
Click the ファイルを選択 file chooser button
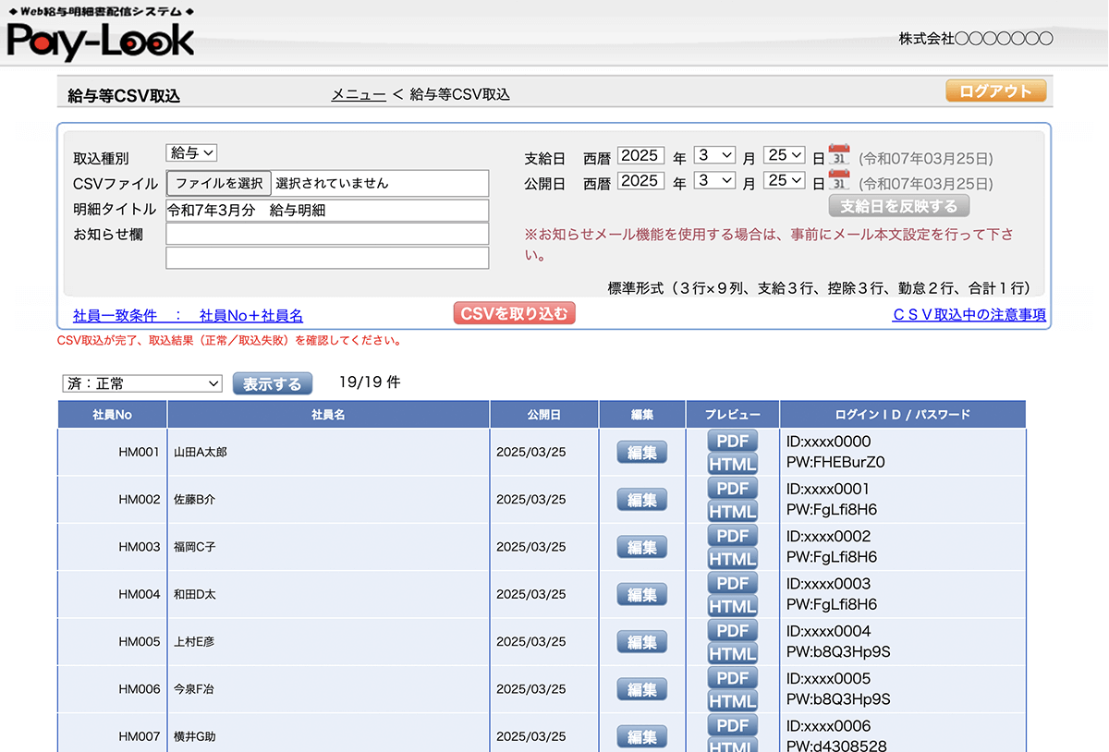[219, 183]
